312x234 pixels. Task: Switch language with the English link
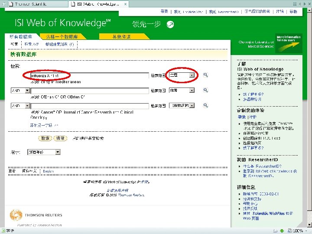(48, 171)
